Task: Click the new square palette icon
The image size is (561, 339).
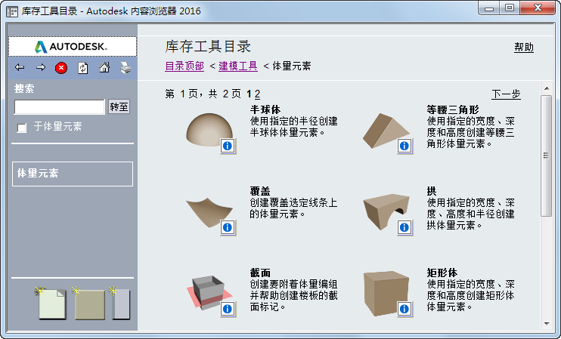Action: coord(88,303)
